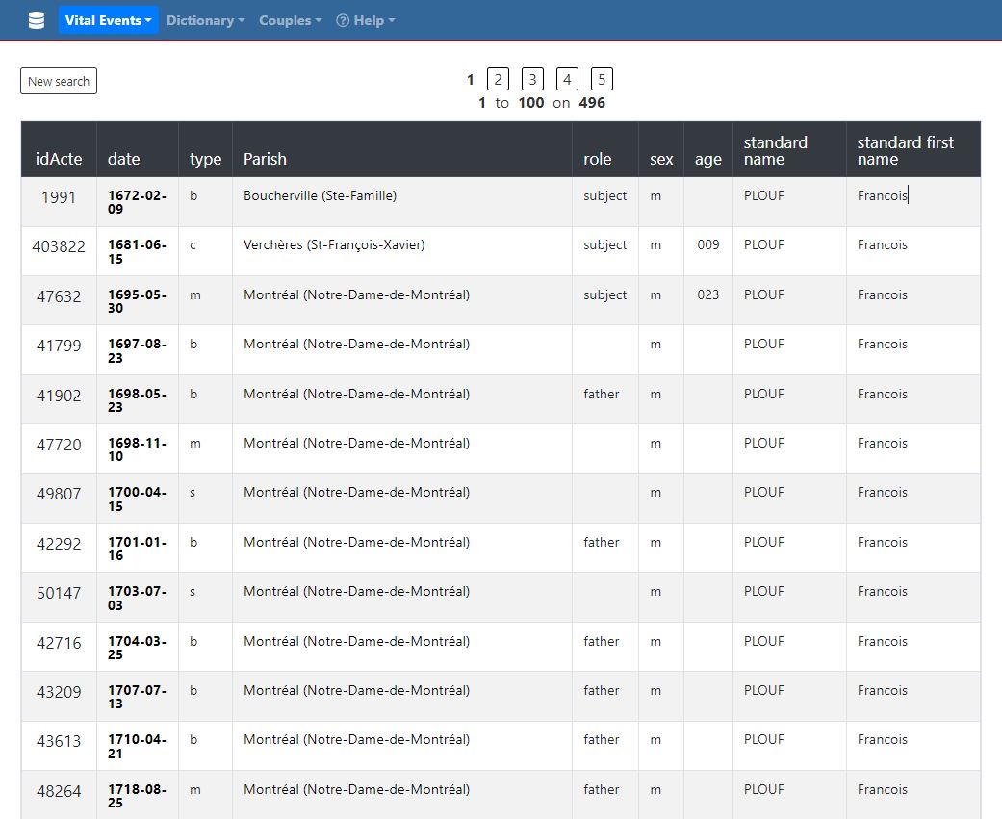
Task: Click subject role in row 47632
Action: tap(604, 295)
